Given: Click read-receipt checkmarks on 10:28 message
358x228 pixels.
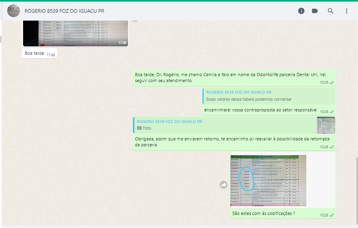Looking at the screenshot, I should [x=331, y=215].
